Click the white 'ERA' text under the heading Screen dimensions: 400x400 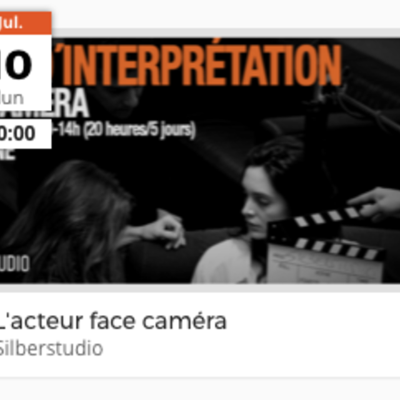(x=70, y=103)
